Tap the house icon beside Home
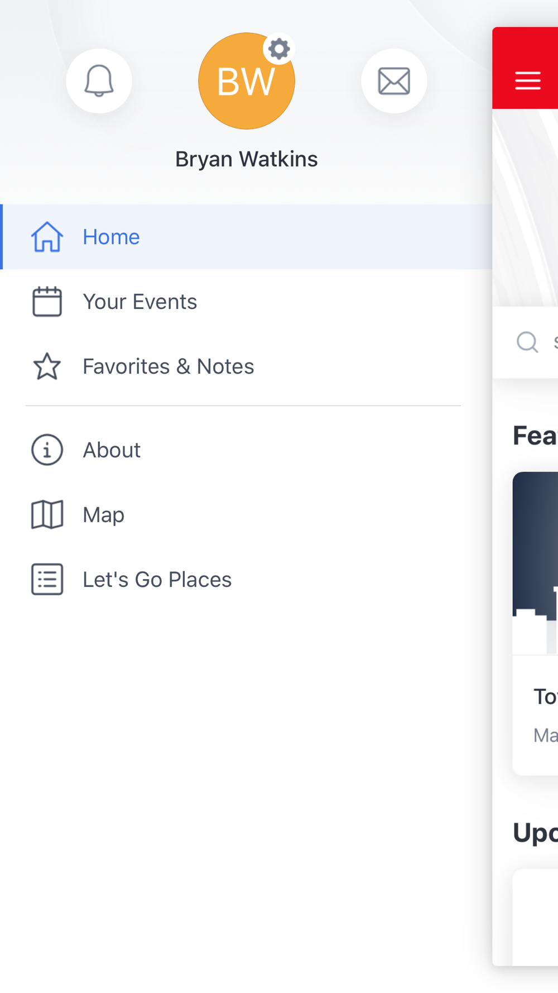This screenshot has height=993, width=558. pyautogui.click(x=47, y=237)
